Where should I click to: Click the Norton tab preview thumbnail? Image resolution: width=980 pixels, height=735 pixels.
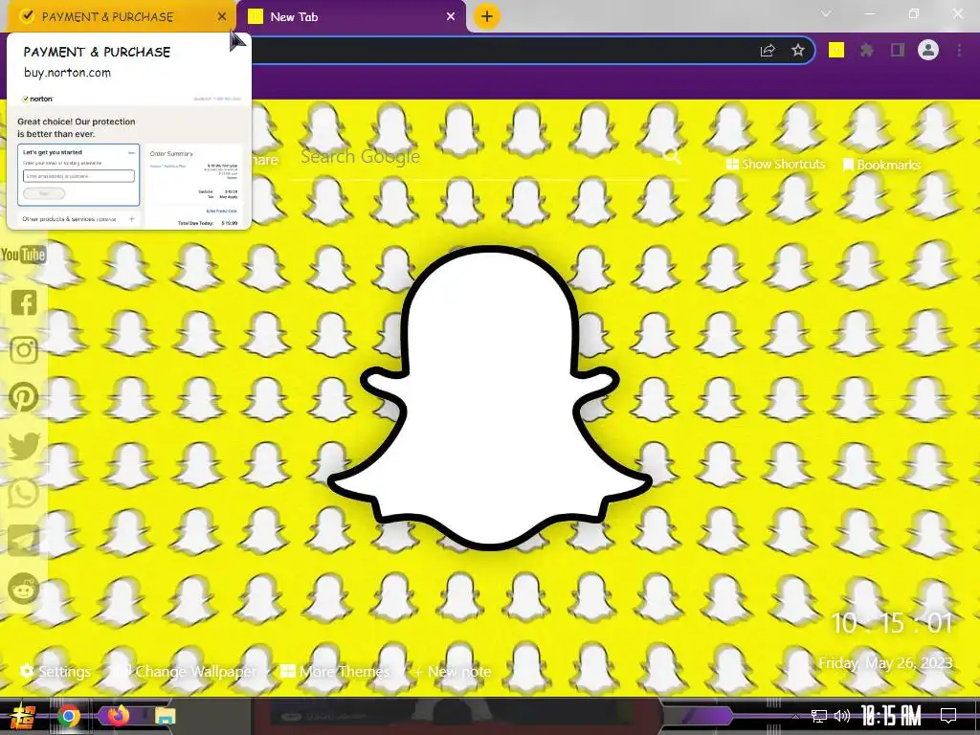coord(129,161)
